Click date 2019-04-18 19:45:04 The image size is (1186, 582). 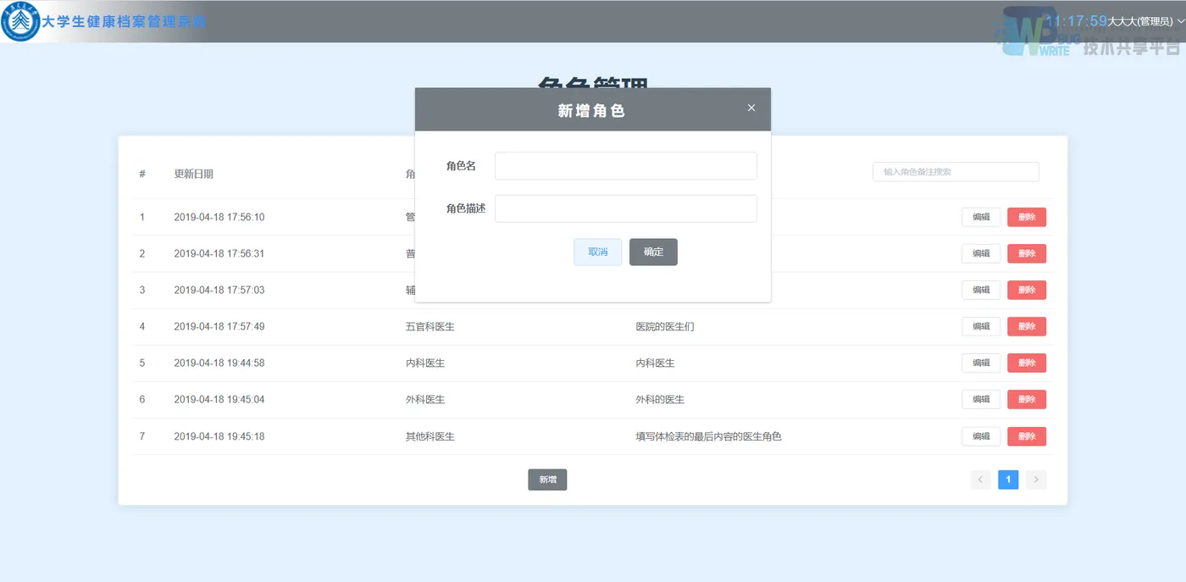219,400
